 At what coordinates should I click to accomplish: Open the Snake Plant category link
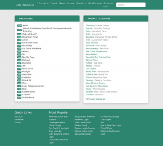click(x=91, y=71)
